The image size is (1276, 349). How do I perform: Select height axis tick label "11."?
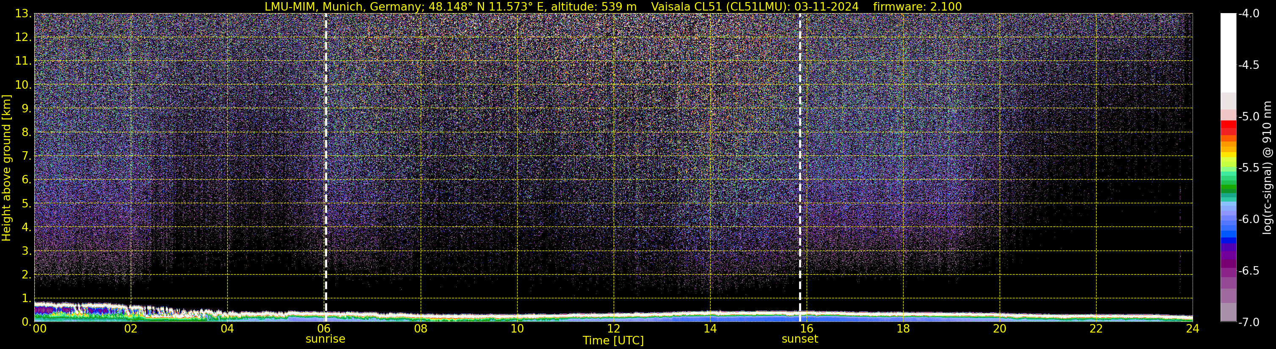tap(23, 61)
